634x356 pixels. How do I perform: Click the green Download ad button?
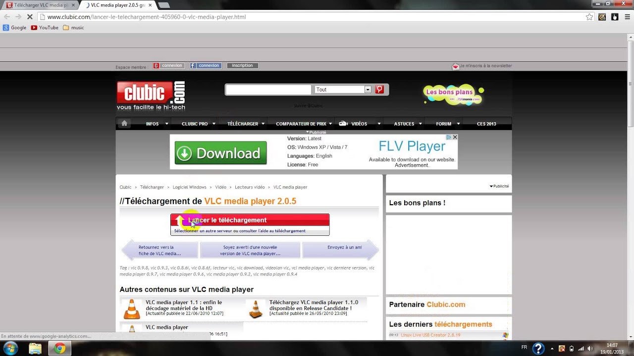click(x=221, y=153)
